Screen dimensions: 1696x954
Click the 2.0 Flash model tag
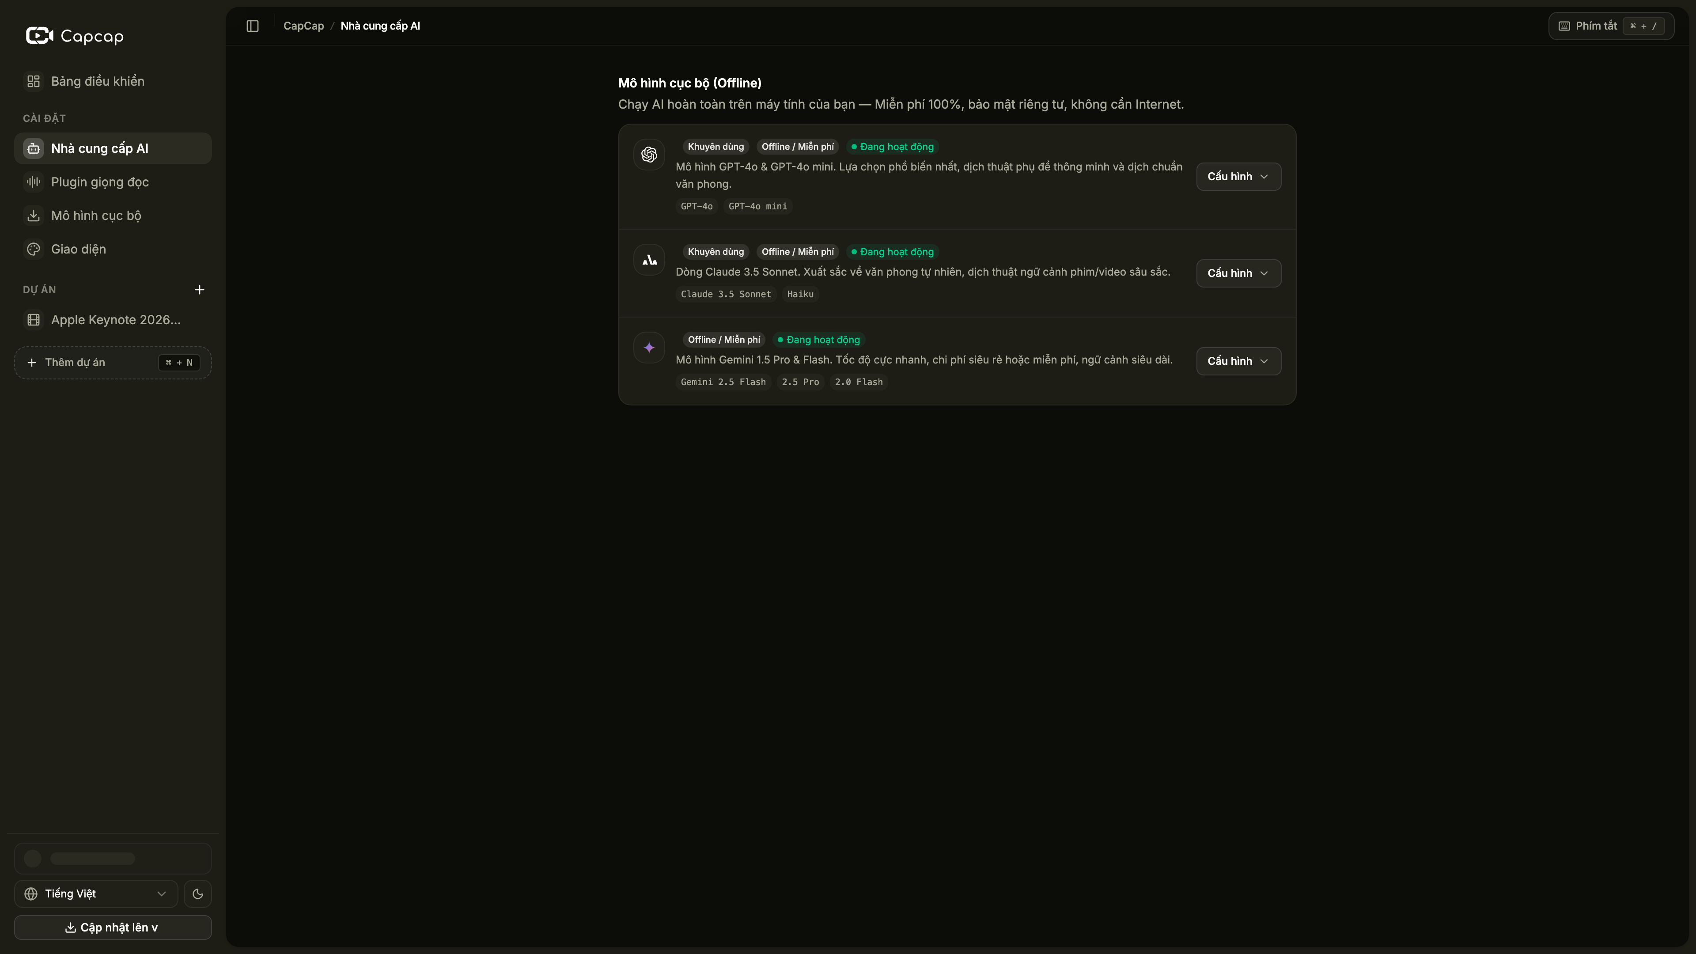click(x=859, y=382)
